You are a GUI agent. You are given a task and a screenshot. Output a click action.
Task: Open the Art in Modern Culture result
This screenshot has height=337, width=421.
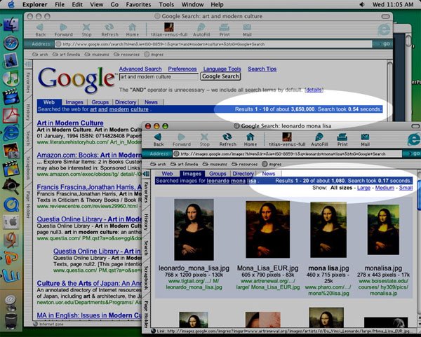click(70, 123)
